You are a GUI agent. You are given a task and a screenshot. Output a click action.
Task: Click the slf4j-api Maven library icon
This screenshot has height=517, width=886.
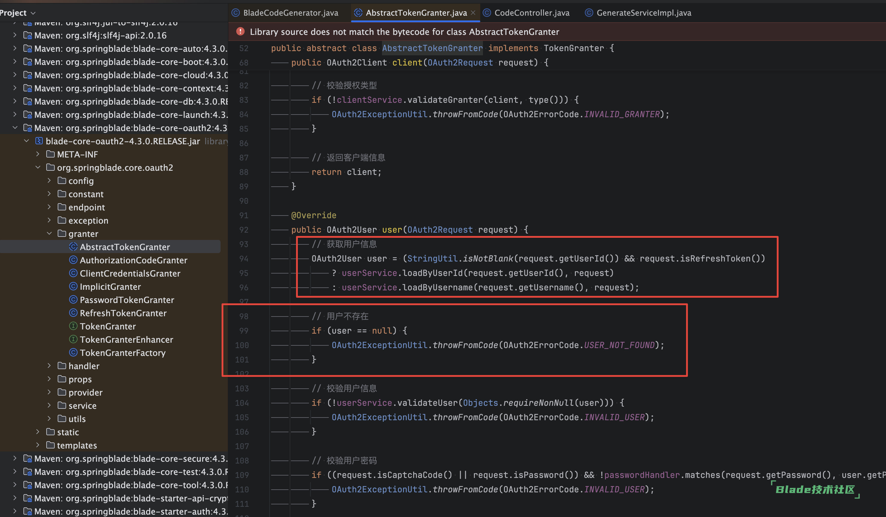[x=27, y=35]
